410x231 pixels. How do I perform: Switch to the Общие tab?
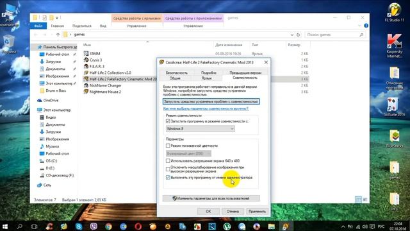coord(175,78)
